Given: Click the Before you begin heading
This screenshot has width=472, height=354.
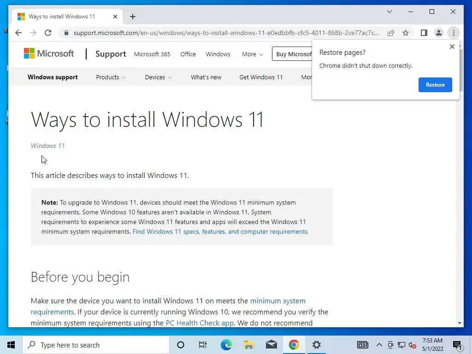Looking at the screenshot, I should tap(80, 277).
